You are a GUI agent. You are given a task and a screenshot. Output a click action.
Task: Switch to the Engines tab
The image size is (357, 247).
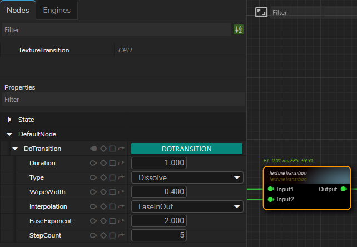(x=57, y=10)
